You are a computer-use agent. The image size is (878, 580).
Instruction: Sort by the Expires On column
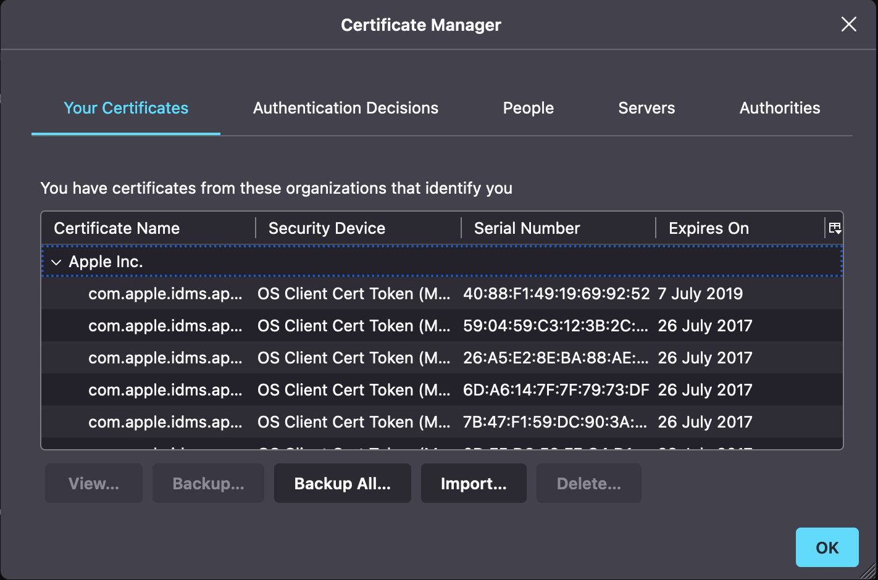708,228
